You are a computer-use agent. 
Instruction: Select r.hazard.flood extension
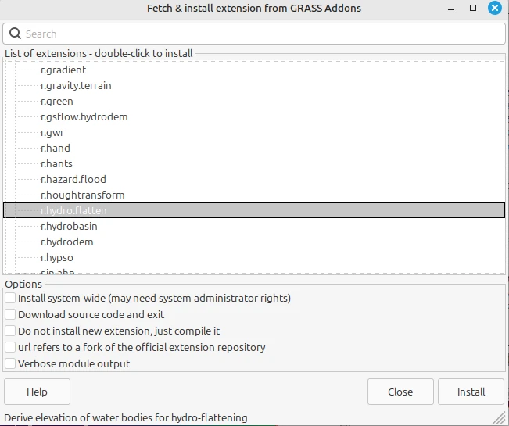tap(73, 179)
